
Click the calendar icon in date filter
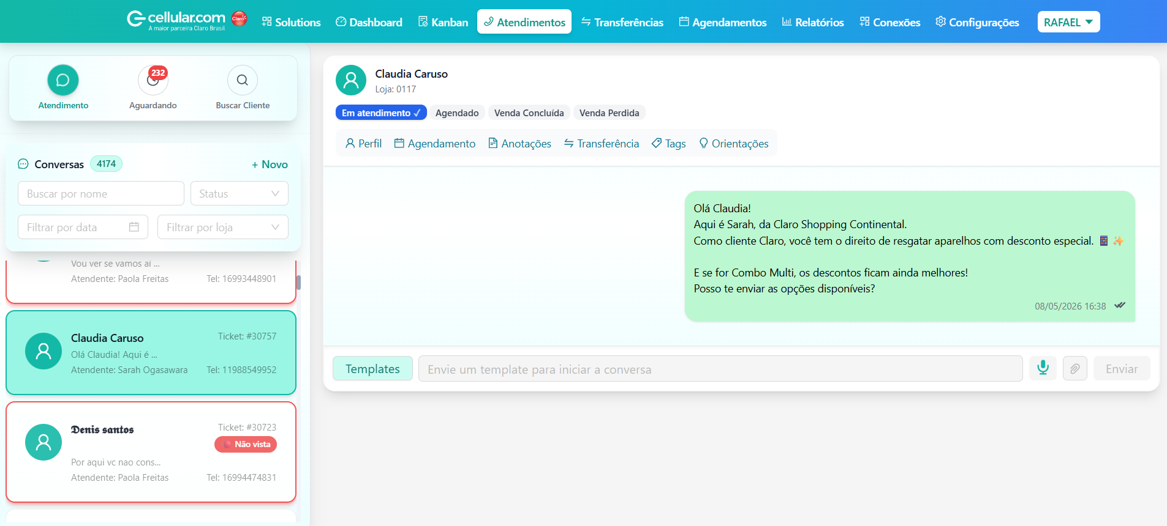pyautogui.click(x=134, y=227)
